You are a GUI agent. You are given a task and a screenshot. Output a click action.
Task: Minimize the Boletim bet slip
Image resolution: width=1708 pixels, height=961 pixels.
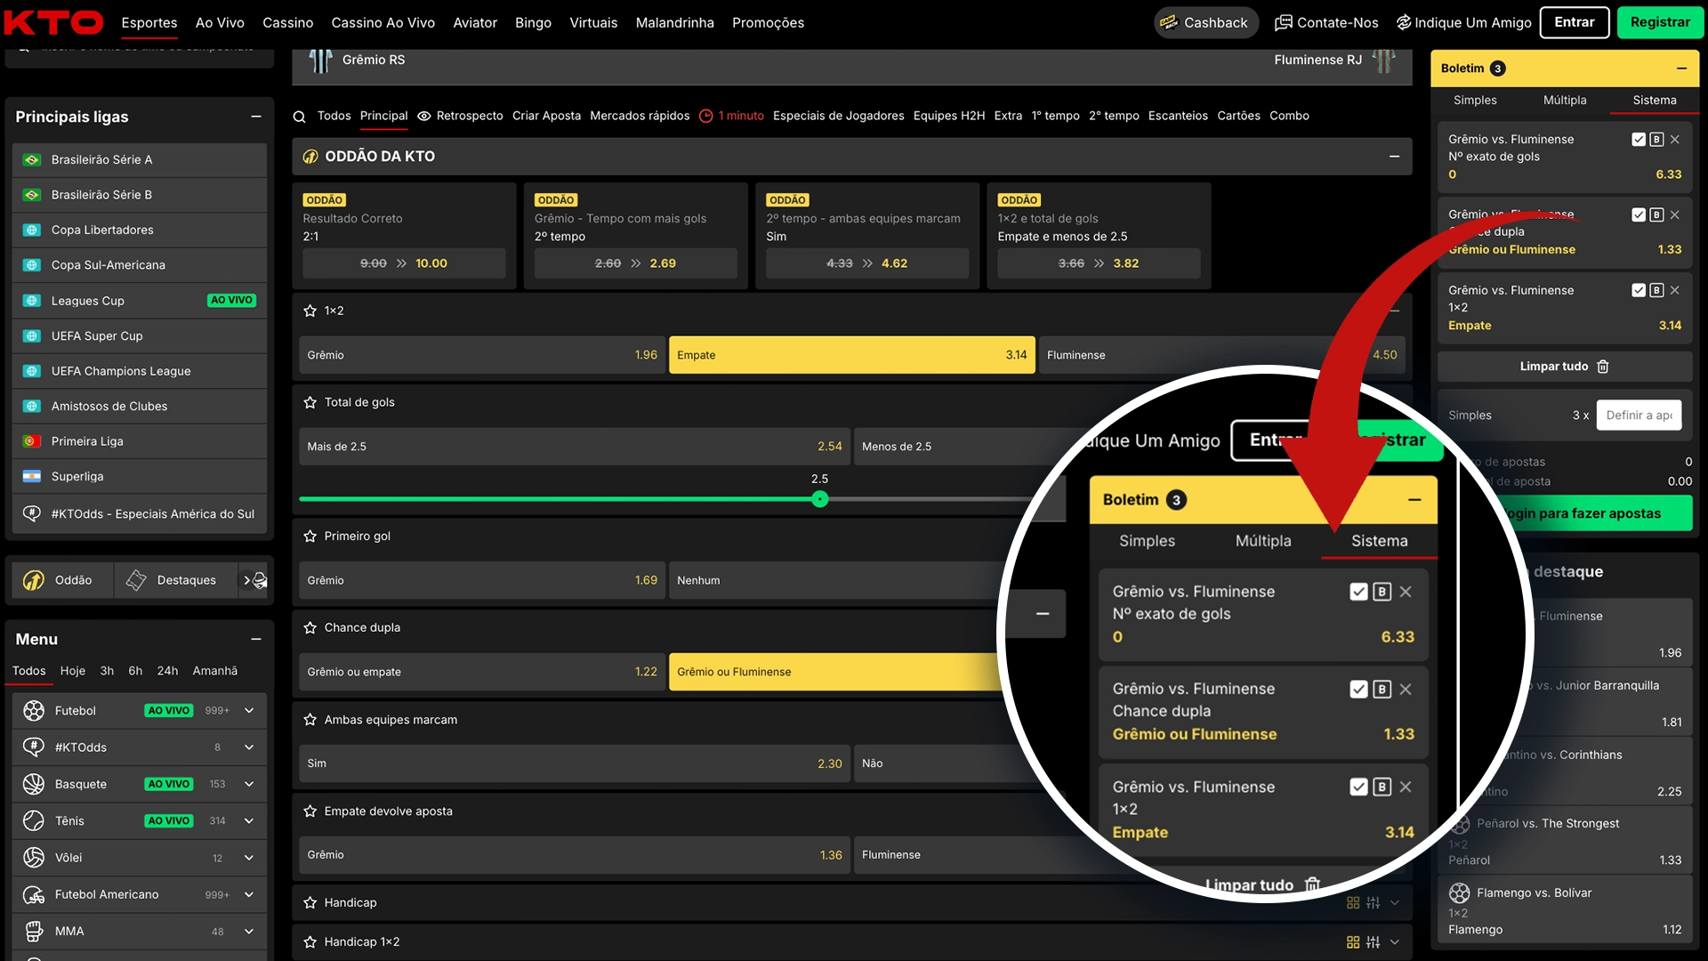(1681, 69)
